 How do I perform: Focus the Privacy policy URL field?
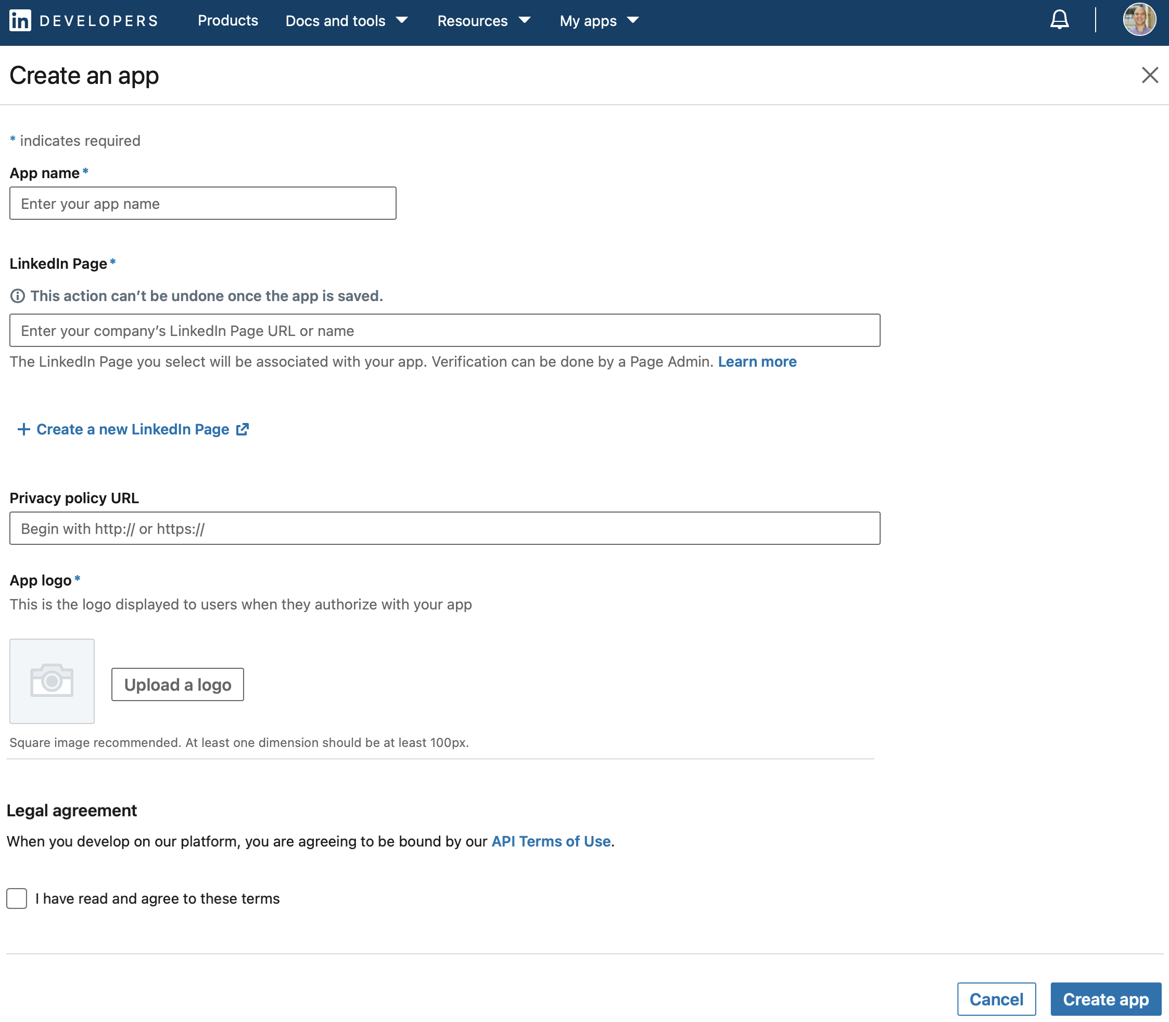click(x=444, y=528)
